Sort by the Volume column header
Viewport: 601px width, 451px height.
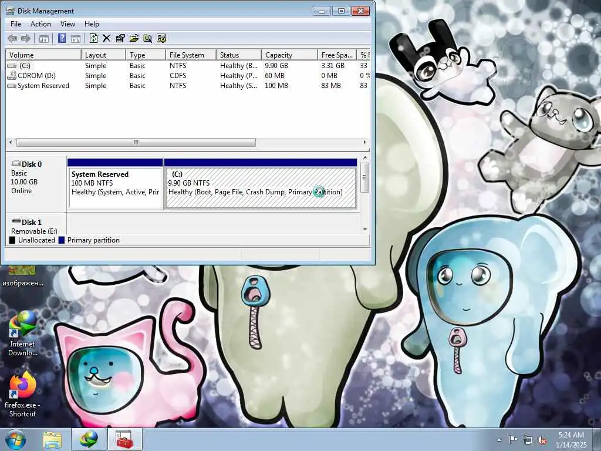point(43,55)
